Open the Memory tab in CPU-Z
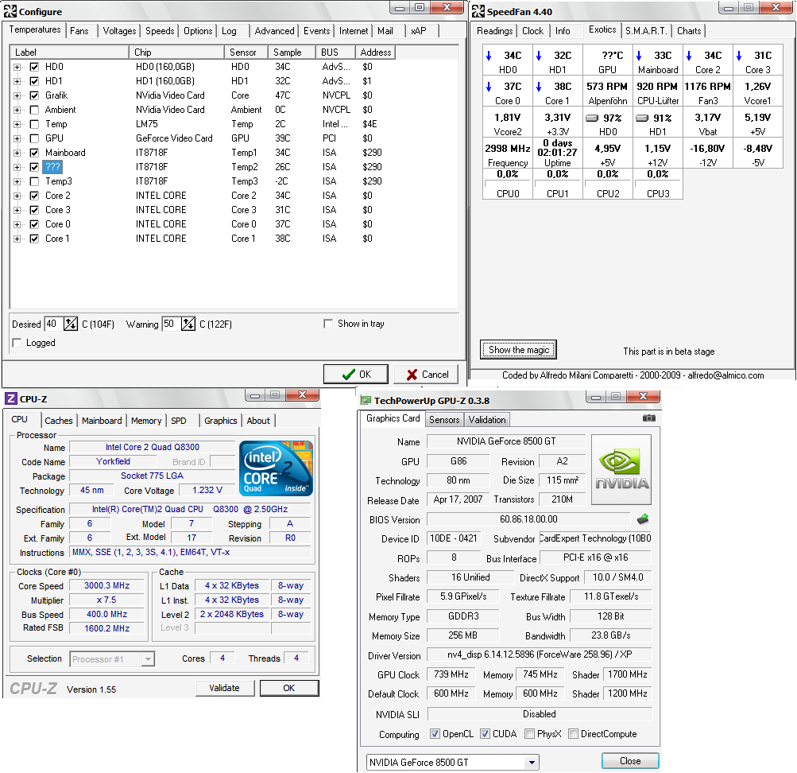797x773 pixels. (146, 421)
